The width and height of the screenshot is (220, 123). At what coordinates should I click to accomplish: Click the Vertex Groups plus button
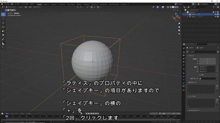[x=217, y=86]
